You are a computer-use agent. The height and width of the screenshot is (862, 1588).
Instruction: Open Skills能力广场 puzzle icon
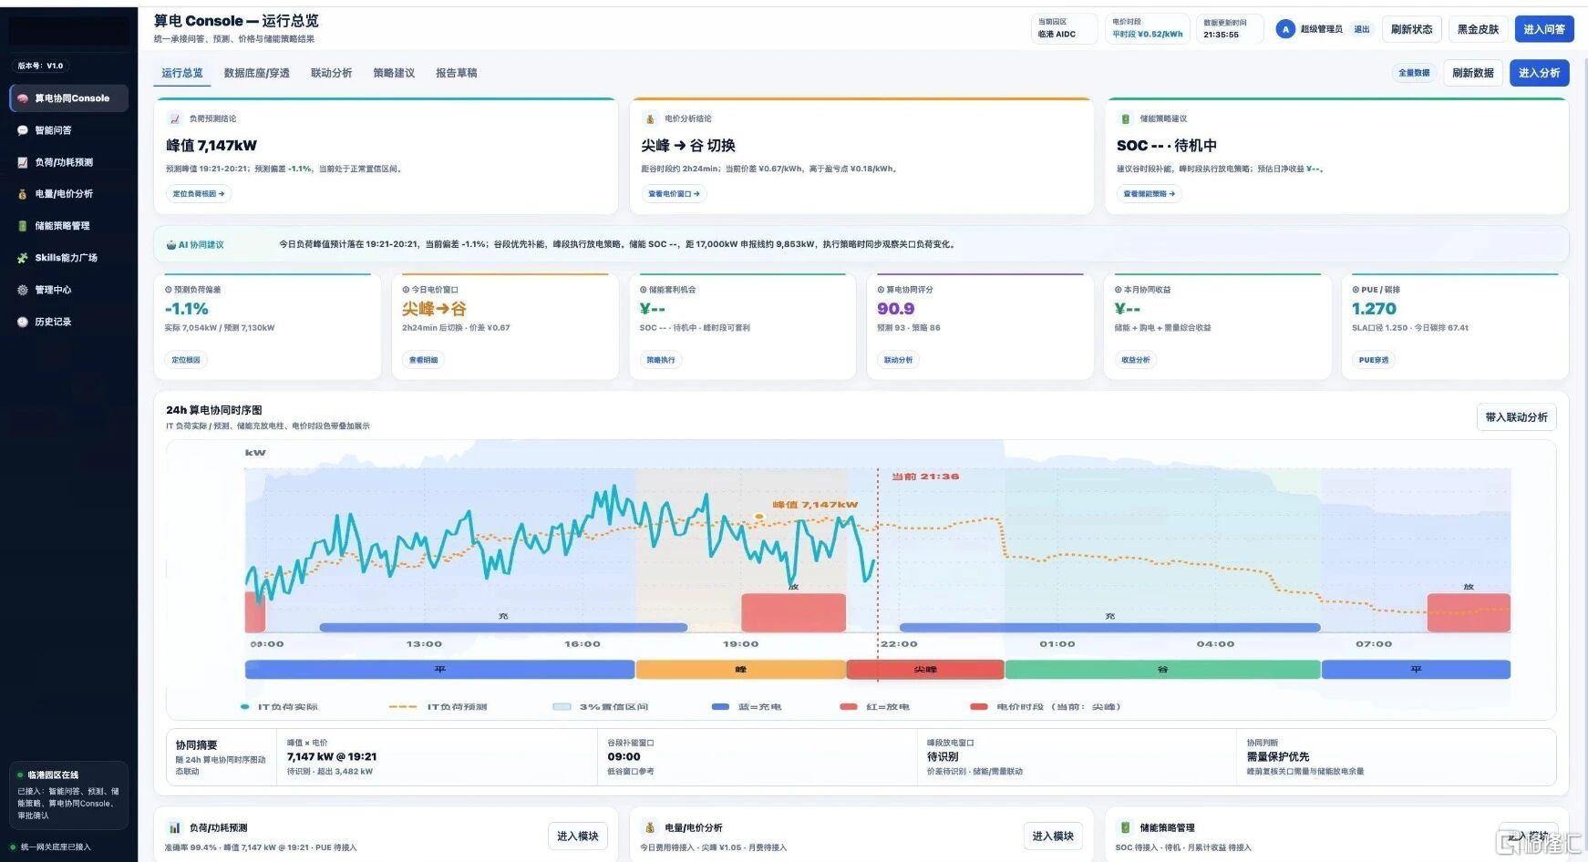[x=23, y=258]
